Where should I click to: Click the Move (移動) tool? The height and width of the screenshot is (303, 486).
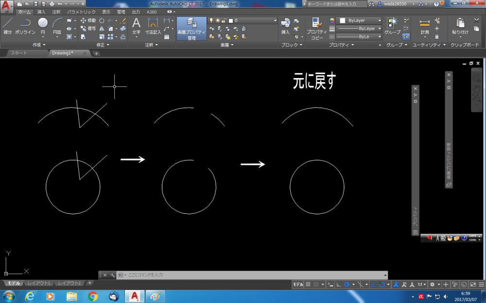click(x=88, y=20)
